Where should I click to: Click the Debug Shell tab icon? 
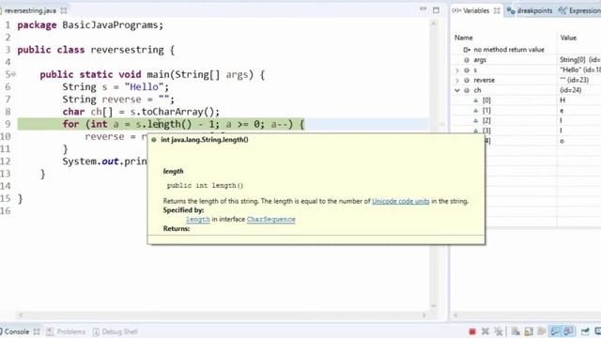pos(96,331)
